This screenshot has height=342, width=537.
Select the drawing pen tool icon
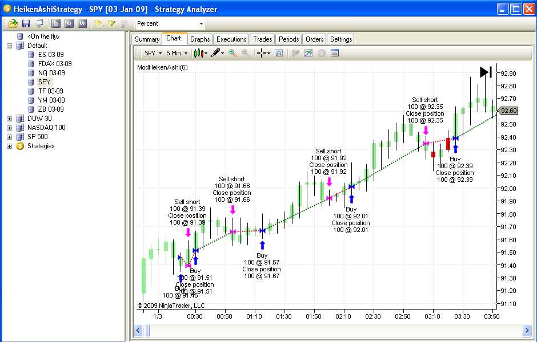click(215, 53)
